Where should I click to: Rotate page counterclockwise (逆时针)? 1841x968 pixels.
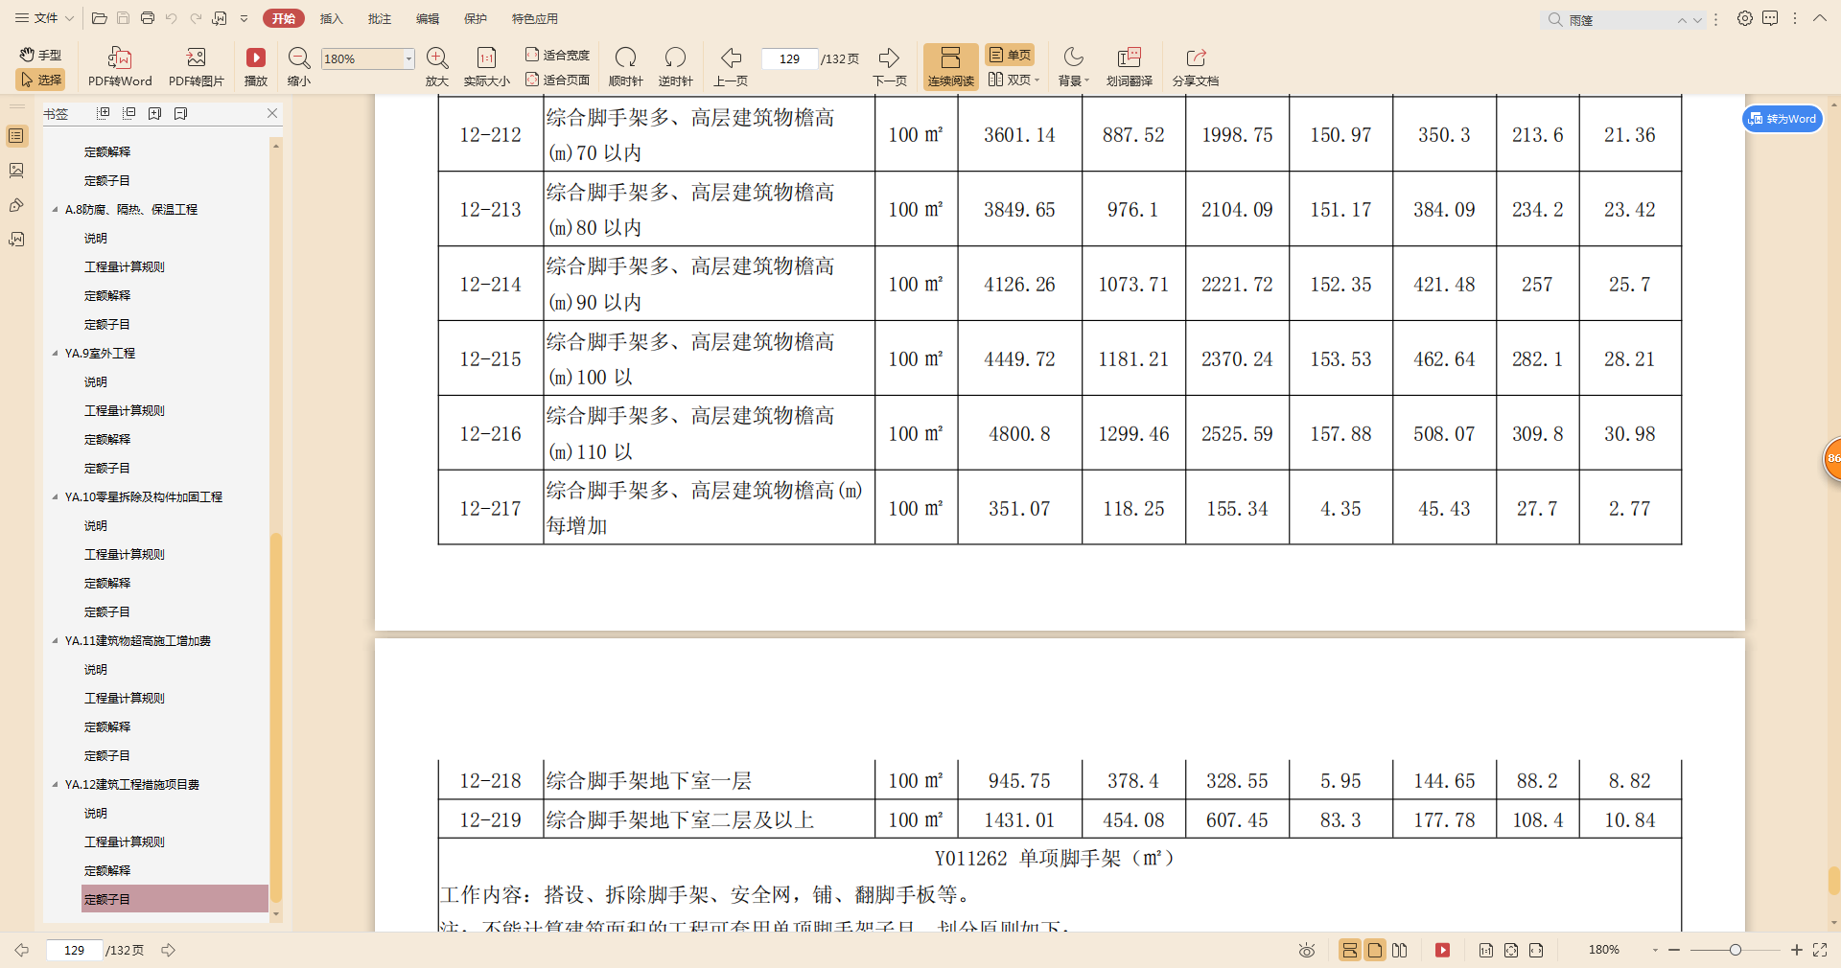pyautogui.click(x=676, y=66)
